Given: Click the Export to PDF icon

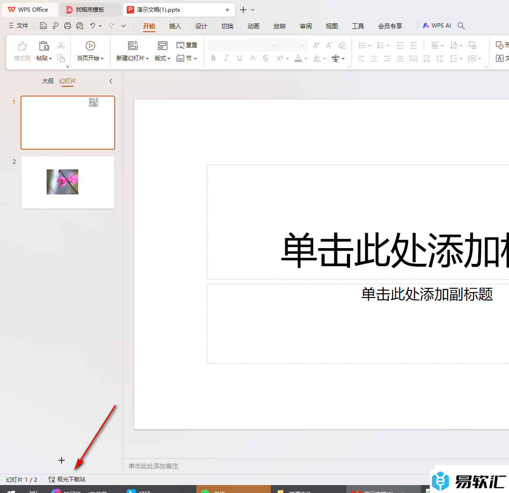Looking at the screenshot, I should point(55,26).
